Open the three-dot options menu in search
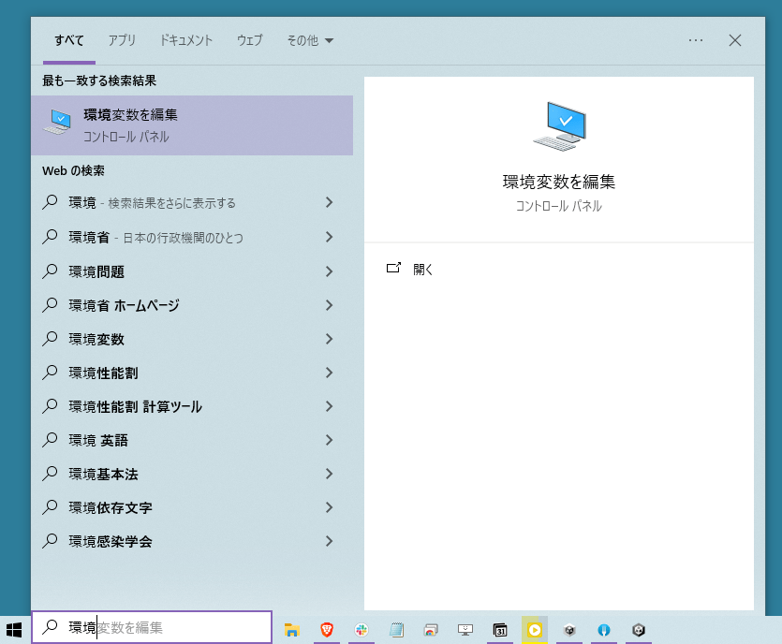 (x=696, y=40)
